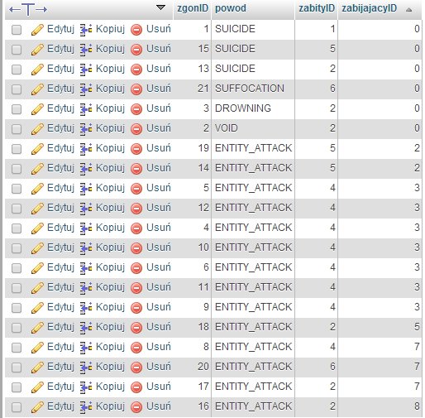425x418 pixels.
Task: Click Edytuj for zgonID 12
Action: click(60, 208)
